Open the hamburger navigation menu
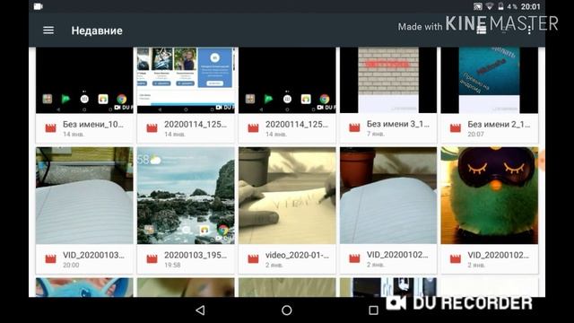Viewport: 574px width, 323px height. (x=48, y=31)
